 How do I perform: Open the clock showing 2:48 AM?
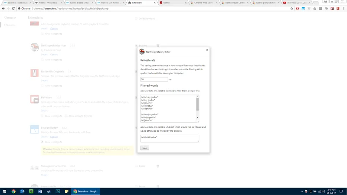(331, 191)
